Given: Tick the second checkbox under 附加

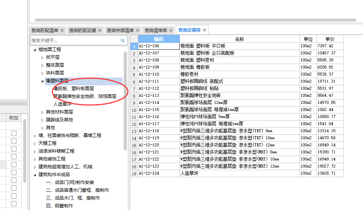Looking at the screenshot, I should click(14, 141).
